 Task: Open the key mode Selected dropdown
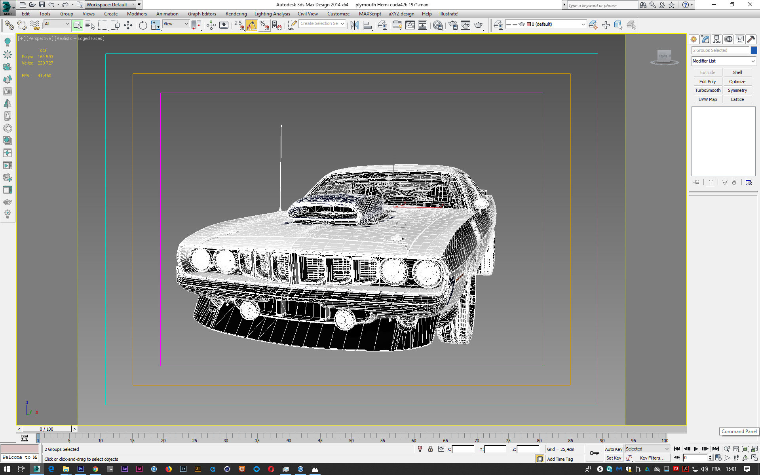pos(647,449)
